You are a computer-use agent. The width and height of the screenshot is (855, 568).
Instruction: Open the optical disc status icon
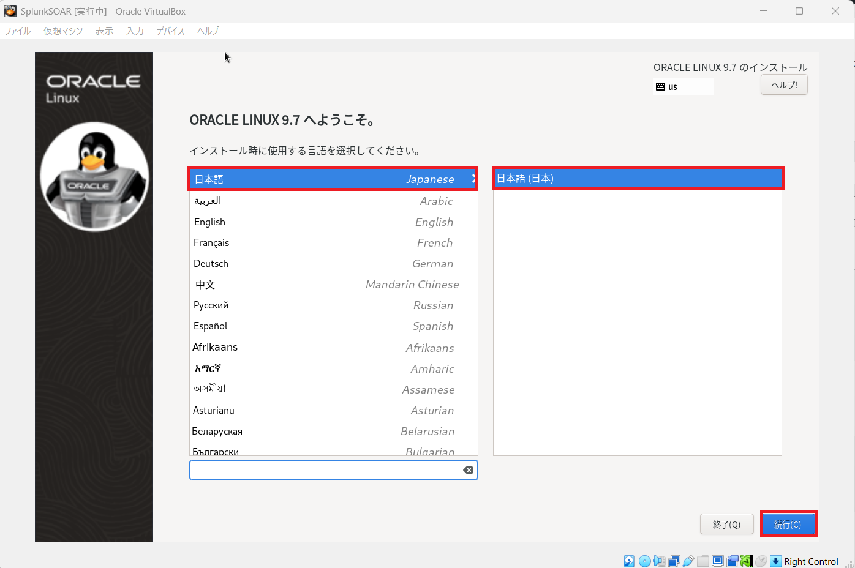[x=644, y=561]
